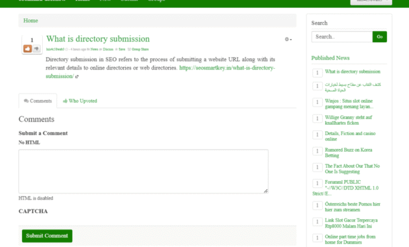Open sidebar 'What is directory submission' entry
Viewport: 409px width, 247px height.
353,71
